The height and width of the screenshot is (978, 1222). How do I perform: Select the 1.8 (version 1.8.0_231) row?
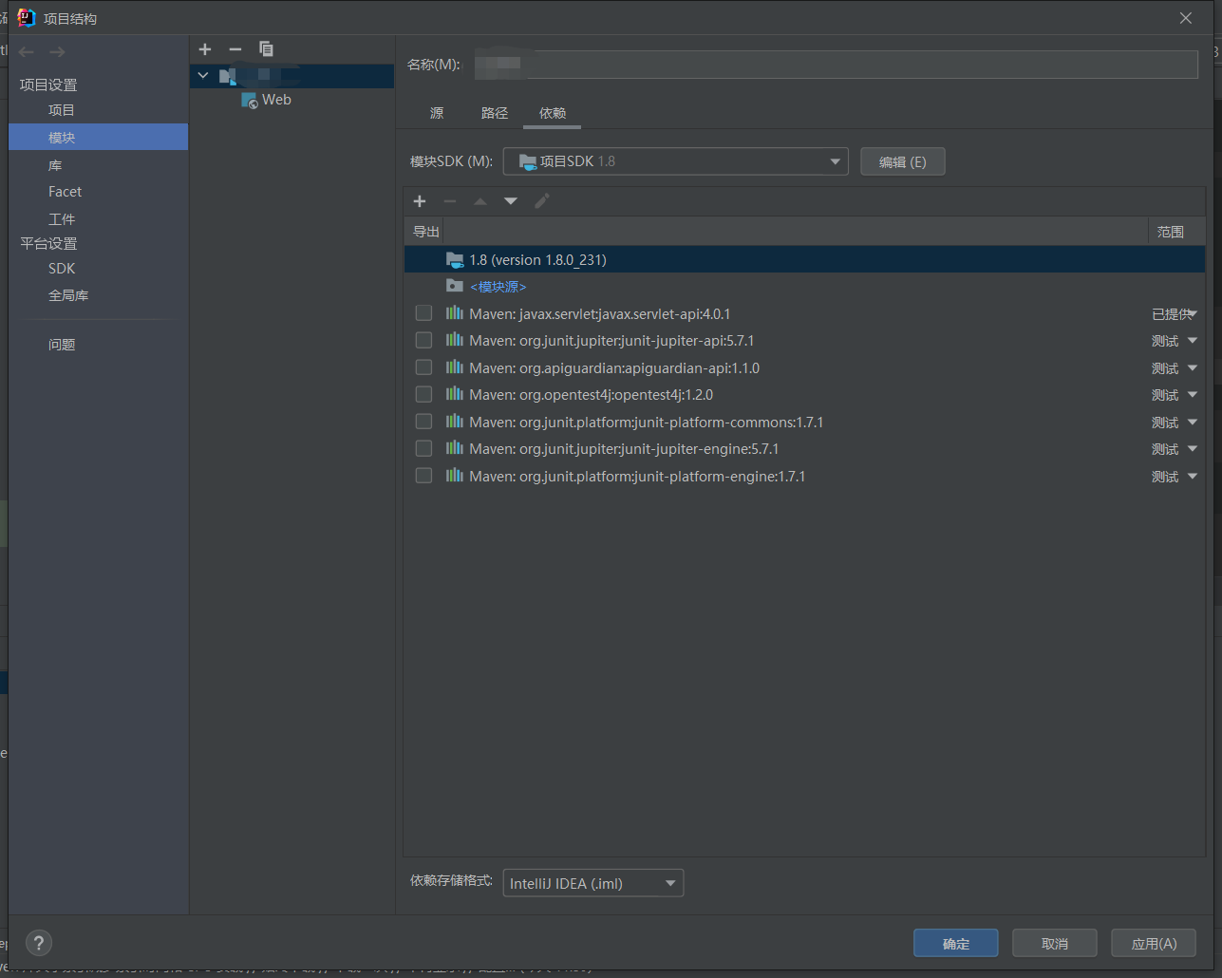[804, 259]
